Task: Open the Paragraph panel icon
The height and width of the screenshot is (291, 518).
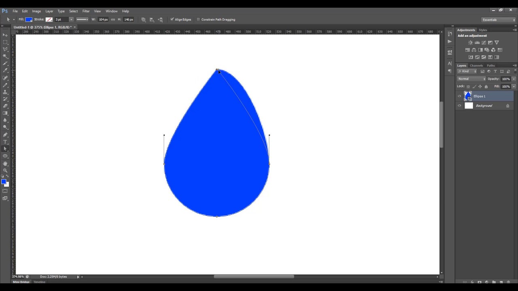Action: 450,71
